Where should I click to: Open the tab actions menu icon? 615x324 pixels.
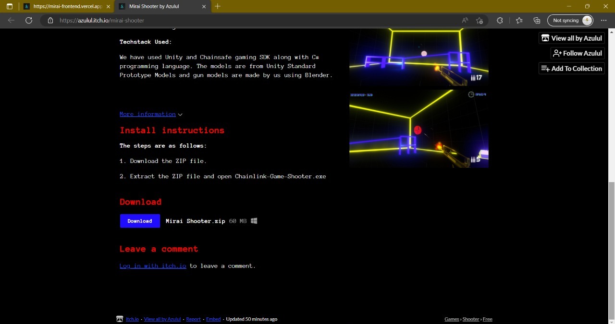coord(10,6)
